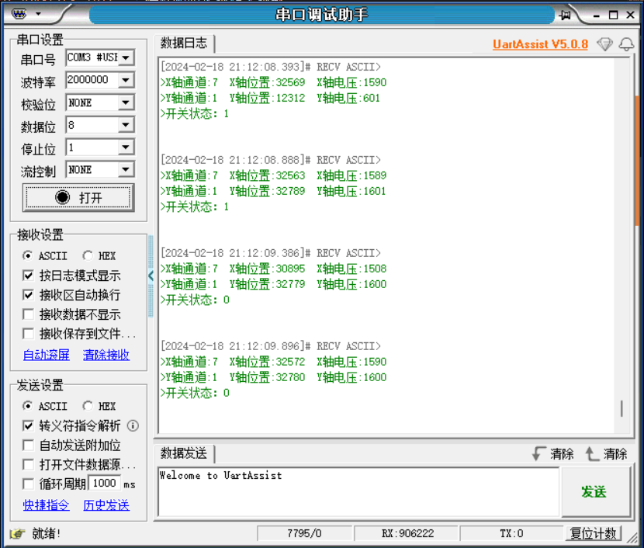Click the left clear arrow icon above send box
This screenshot has height=548, width=644.
538,453
